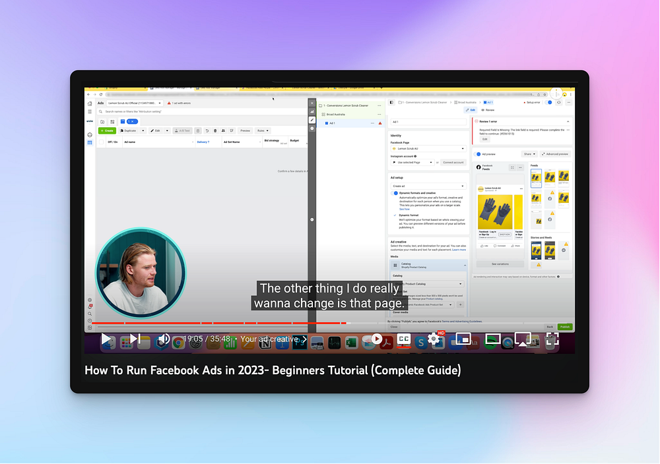Click the See variations button
660x464 pixels.
point(500,264)
